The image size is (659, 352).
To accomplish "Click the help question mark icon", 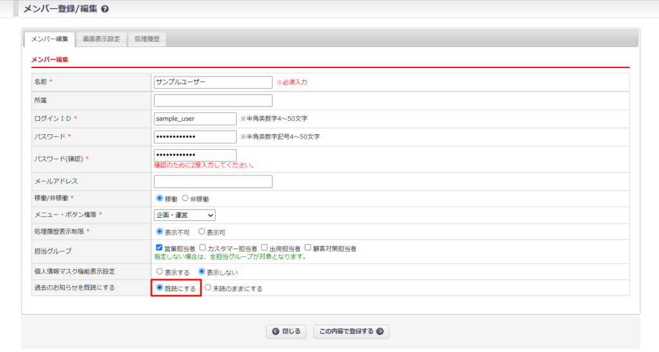I will (x=105, y=9).
